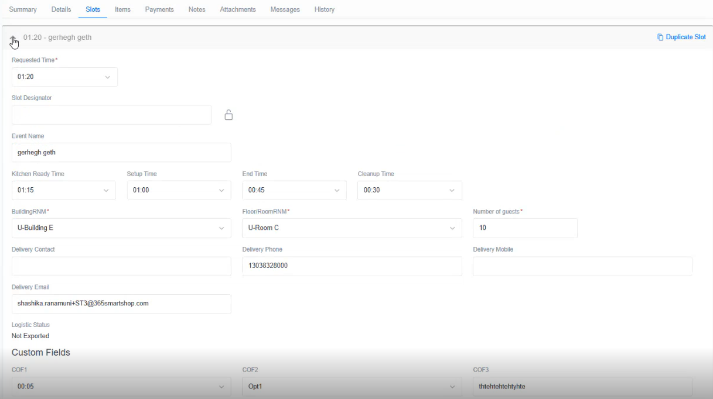Expand the Setup Time selector
This screenshot has width=713, height=399.
(221, 190)
